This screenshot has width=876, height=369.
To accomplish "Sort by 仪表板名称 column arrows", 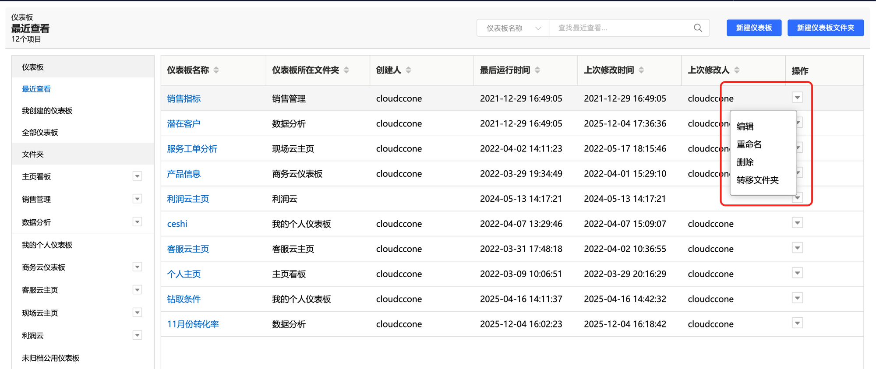I will pos(216,70).
